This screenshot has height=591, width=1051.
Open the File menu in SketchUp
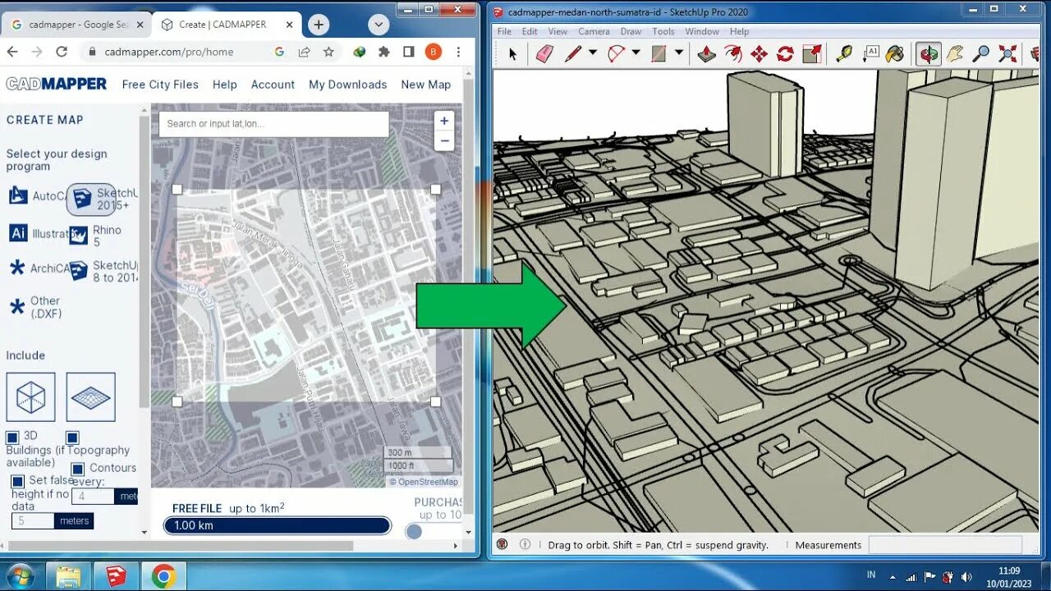pos(504,31)
